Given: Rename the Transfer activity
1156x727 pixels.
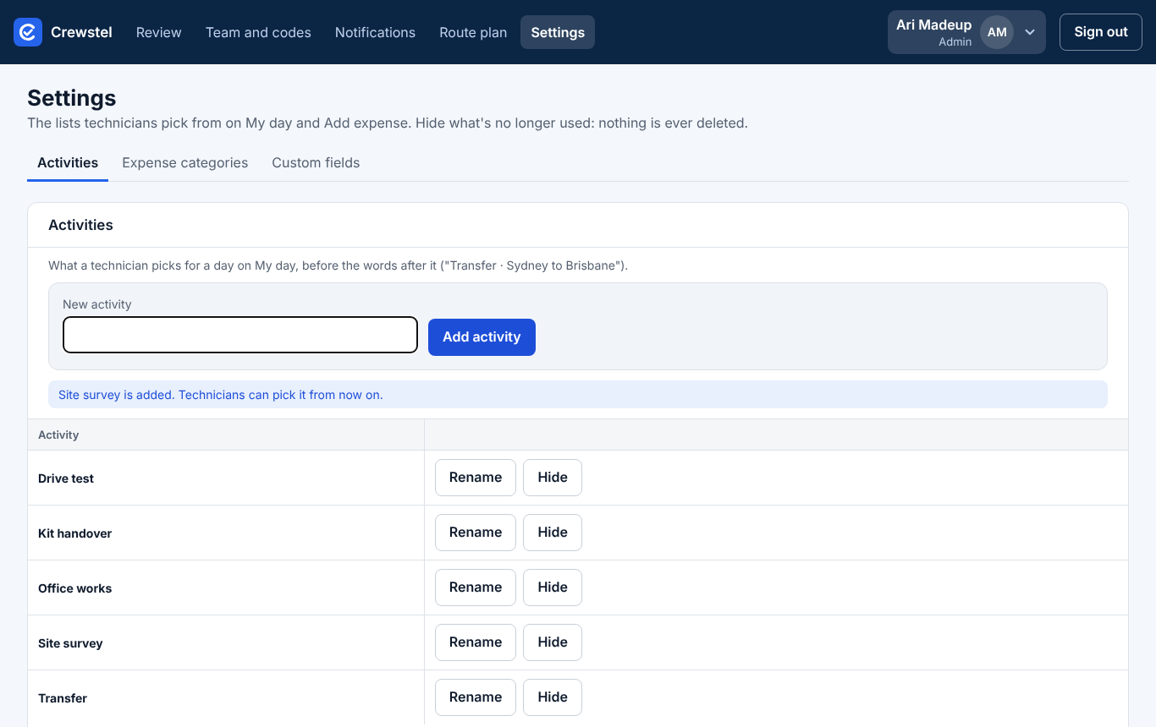Looking at the screenshot, I should point(476,697).
